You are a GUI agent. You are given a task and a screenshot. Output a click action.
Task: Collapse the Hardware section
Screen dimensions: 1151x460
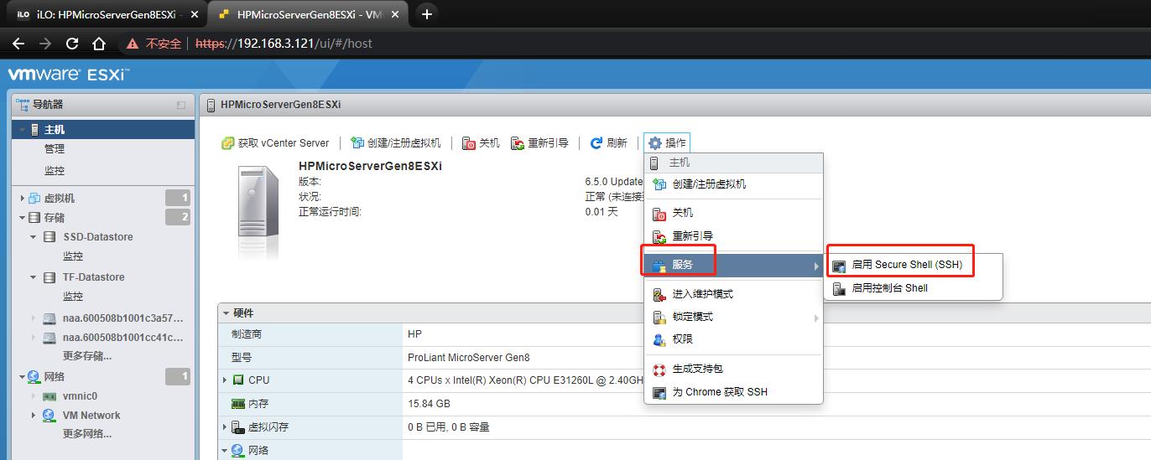226,313
